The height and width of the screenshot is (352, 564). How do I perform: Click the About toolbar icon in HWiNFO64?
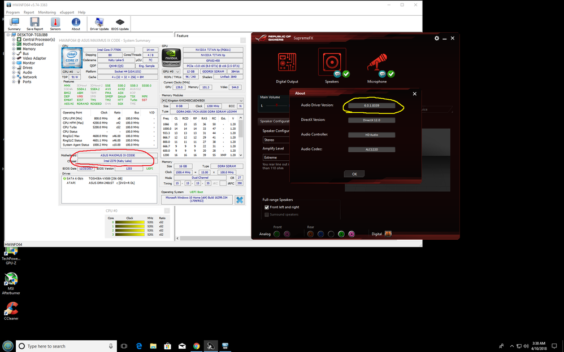(x=76, y=24)
